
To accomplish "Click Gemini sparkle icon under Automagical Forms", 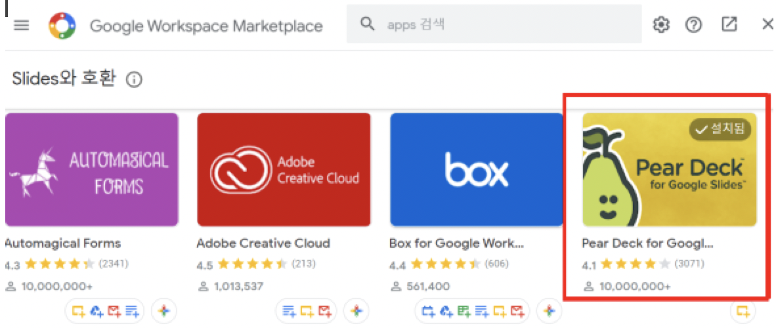I will 164,311.
